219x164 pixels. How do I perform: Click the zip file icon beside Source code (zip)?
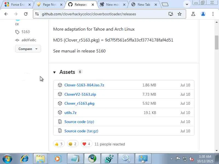[60, 122]
